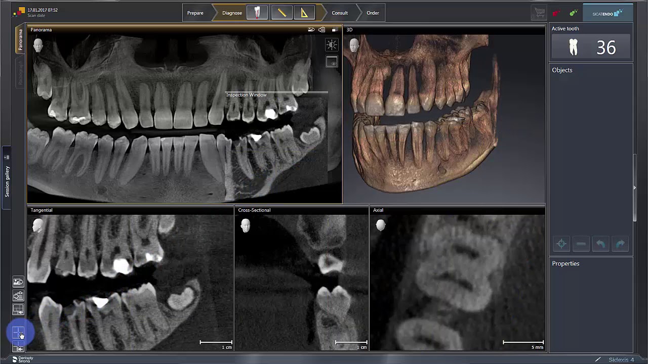Open the shopping cart icon
The image size is (648, 364).
click(x=540, y=13)
